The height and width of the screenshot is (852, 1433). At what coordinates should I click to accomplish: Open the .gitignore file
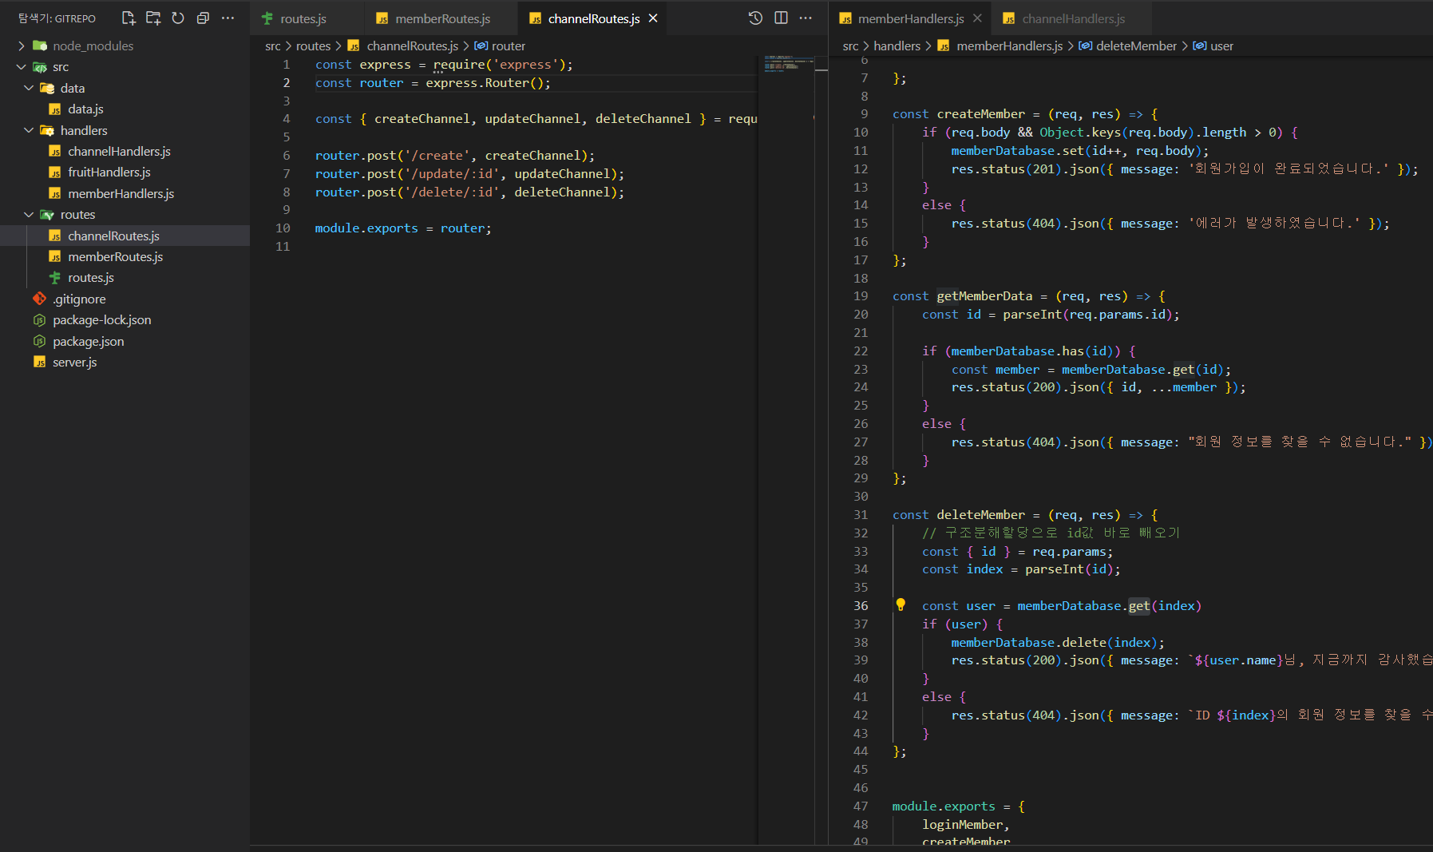pos(79,299)
